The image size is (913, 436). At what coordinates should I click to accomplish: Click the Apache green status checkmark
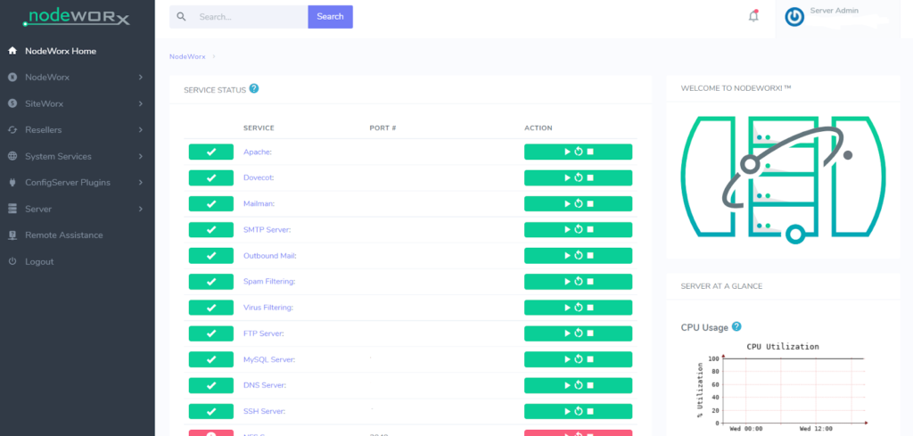(210, 152)
